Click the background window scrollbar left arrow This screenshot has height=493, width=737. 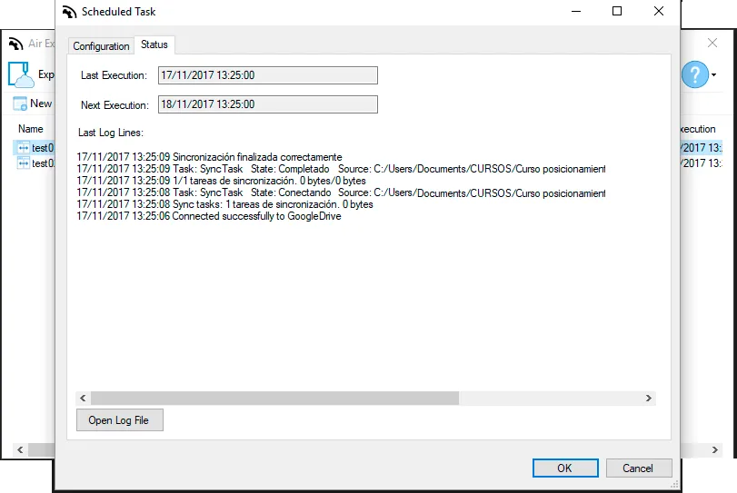pyautogui.click(x=20, y=449)
